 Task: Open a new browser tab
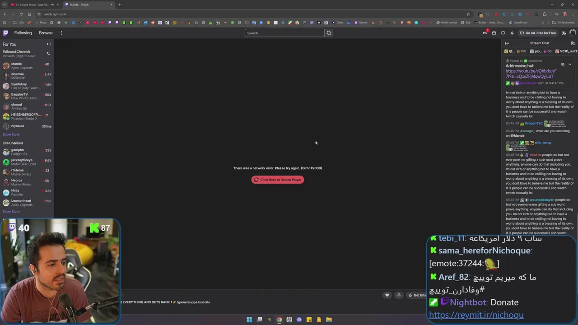pos(120,5)
